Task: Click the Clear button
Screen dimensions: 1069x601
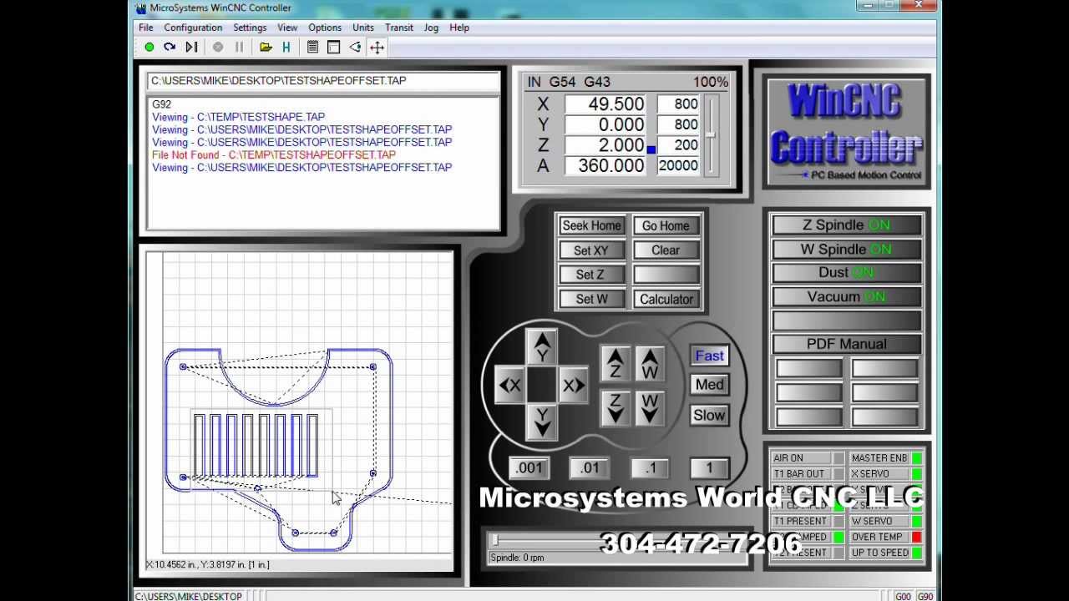Action: (x=666, y=250)
